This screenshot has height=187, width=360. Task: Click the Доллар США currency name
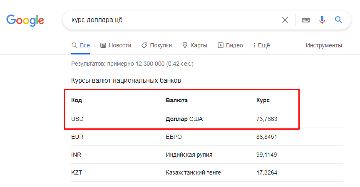pyautogui.click(x=184, y=119)
